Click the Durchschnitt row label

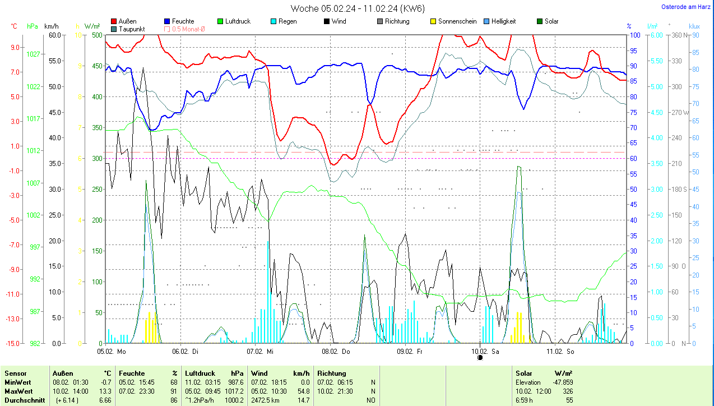coord(24,400)
